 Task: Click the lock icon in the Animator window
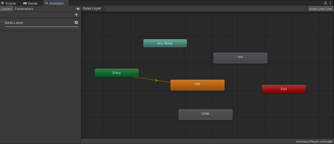[x=325, y=3]
